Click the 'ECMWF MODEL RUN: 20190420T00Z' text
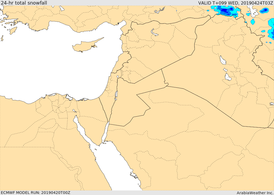The image size is (274, 195). 36,193
